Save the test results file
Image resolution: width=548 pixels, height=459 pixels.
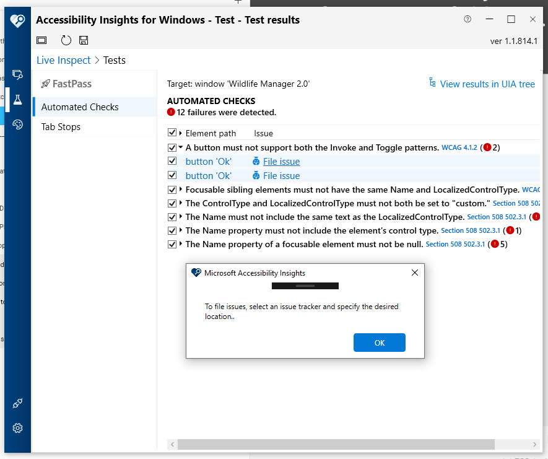(x=84, y=40)
